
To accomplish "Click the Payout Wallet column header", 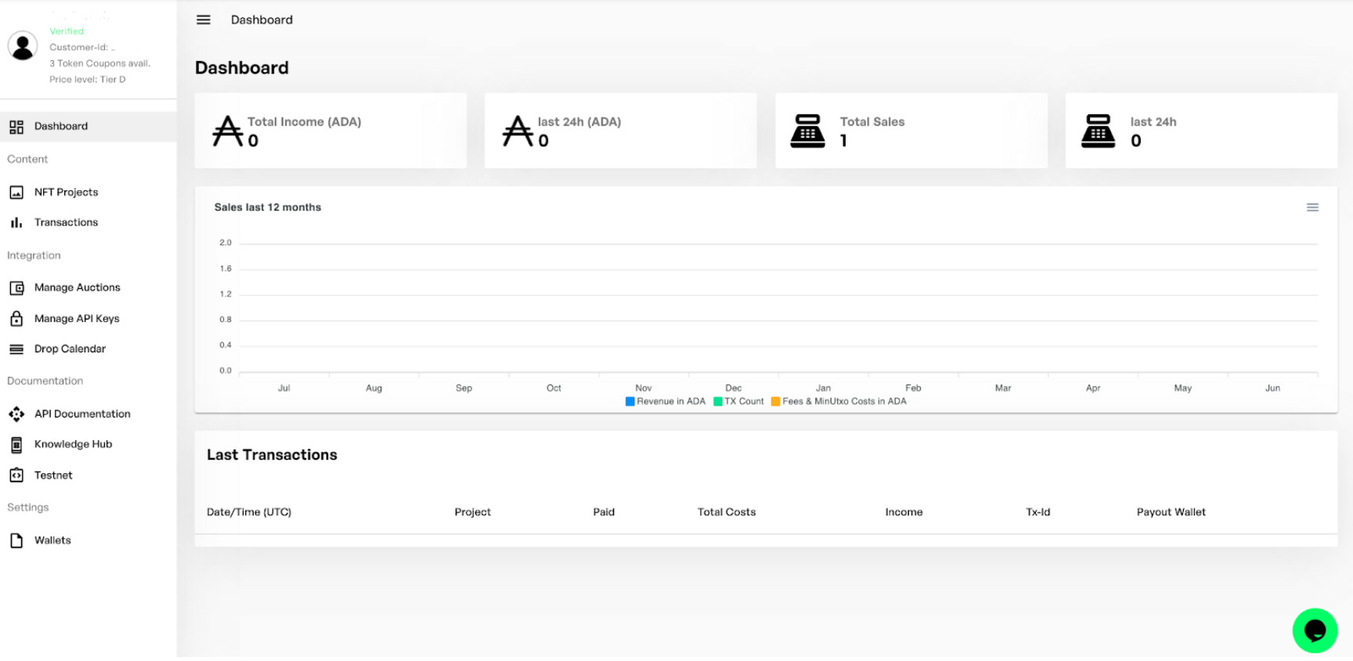I will (x=1171, y=512).
